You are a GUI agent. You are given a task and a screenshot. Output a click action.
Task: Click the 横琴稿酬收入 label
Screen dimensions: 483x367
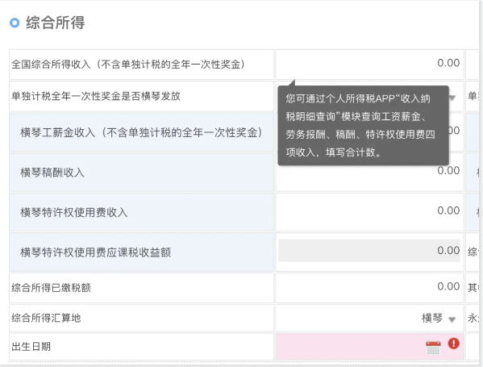click(52, 173)
